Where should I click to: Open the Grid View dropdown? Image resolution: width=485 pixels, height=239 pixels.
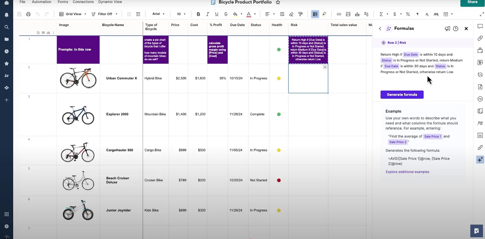[x=73, y=14]
